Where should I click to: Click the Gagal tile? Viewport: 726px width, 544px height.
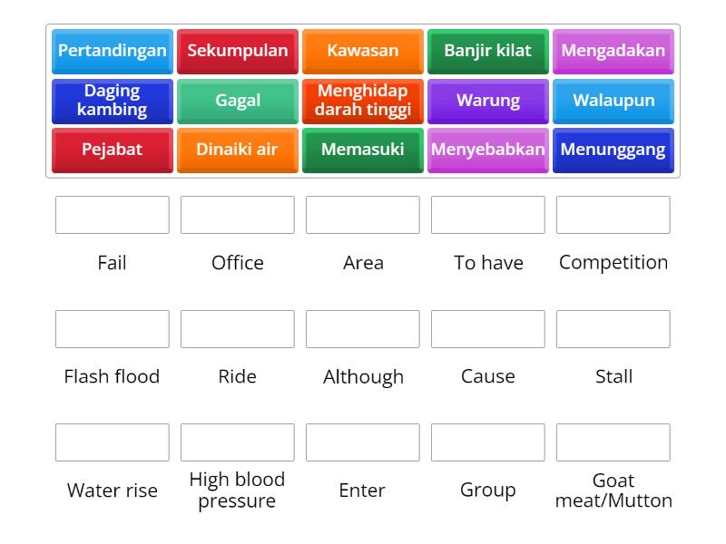tap(237, 101)
